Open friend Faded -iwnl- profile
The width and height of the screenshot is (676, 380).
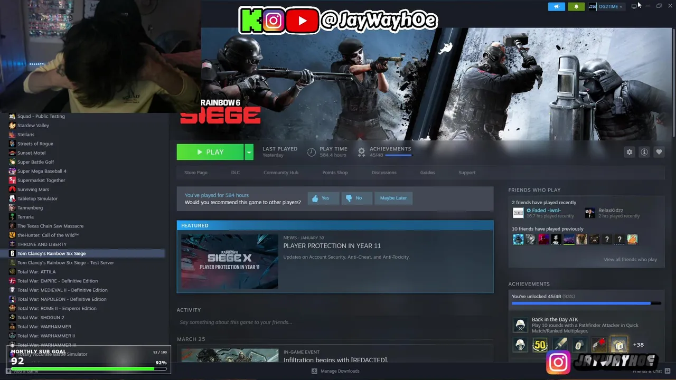coord(546,211)
